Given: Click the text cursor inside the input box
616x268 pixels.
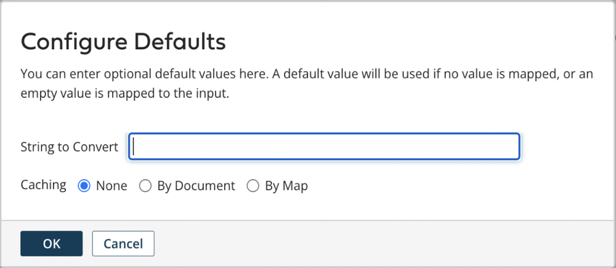Looking at the screenshot, I should pos(134,147).
